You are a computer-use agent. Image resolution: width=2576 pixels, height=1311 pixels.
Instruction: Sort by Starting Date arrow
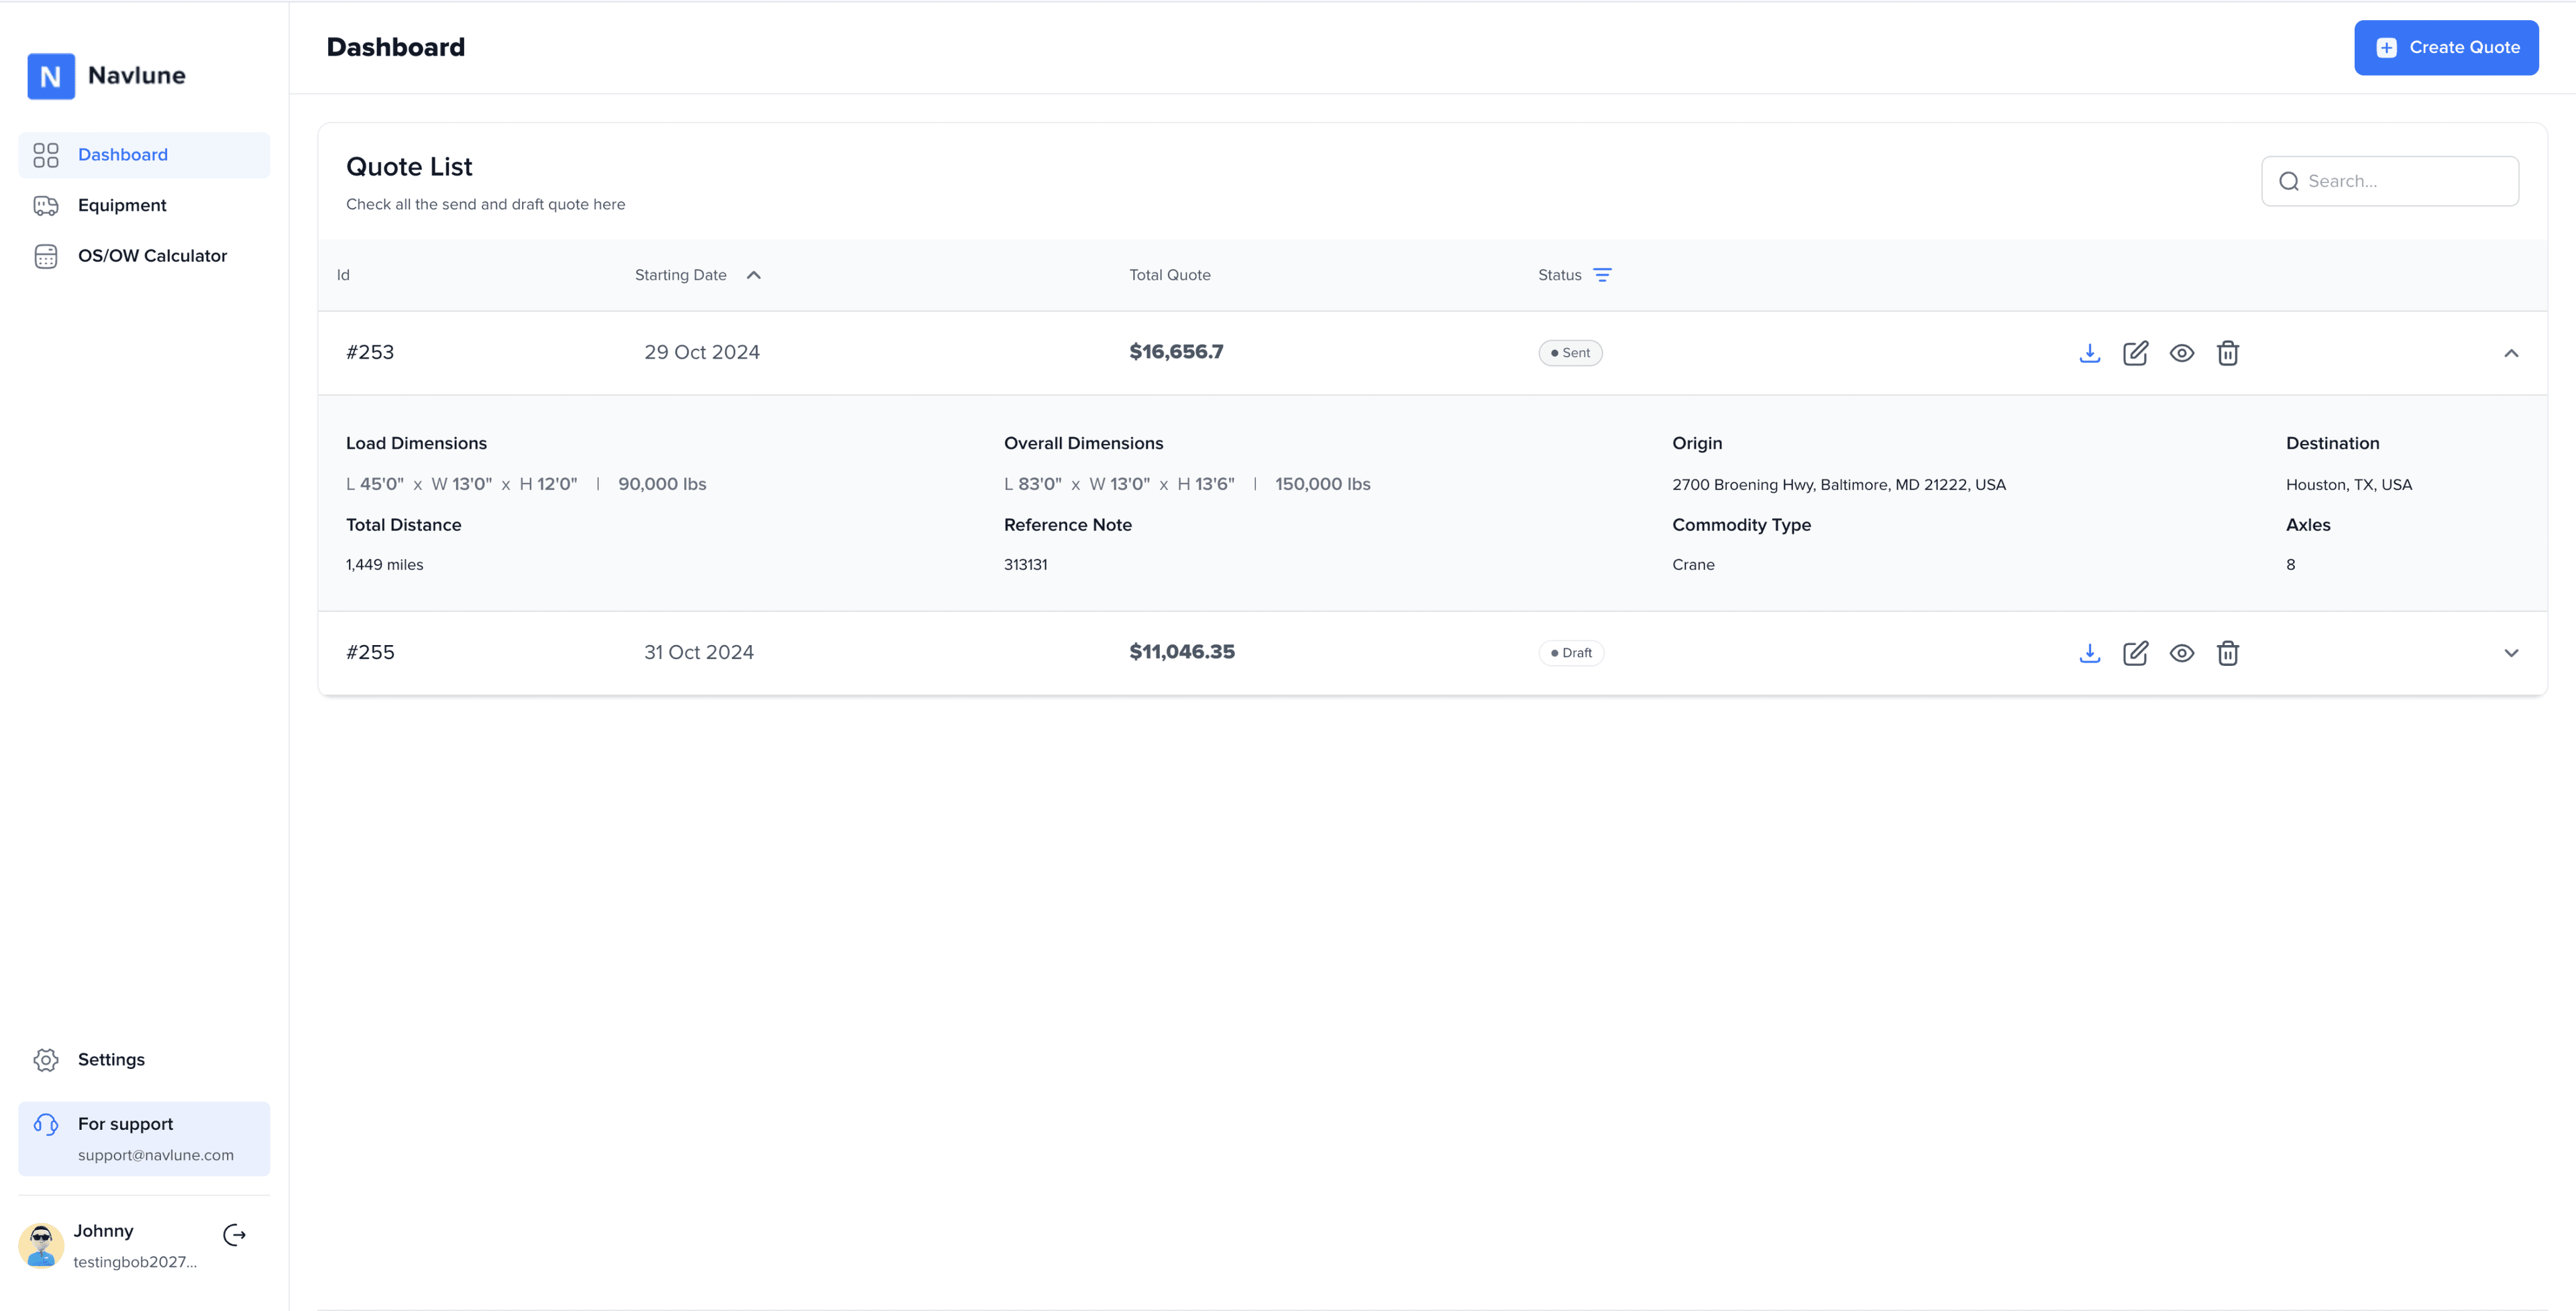point(754,275)
